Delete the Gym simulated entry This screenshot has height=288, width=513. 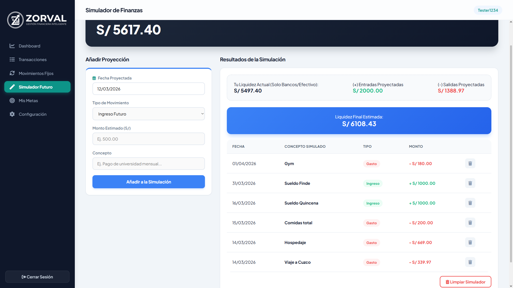[470, 163]
